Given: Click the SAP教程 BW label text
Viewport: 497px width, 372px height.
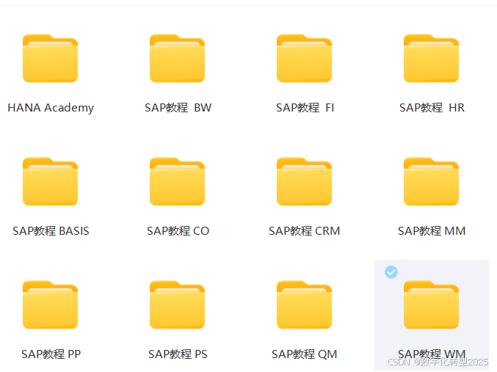Looking at the screenshot, I should [x=178, y=108].
